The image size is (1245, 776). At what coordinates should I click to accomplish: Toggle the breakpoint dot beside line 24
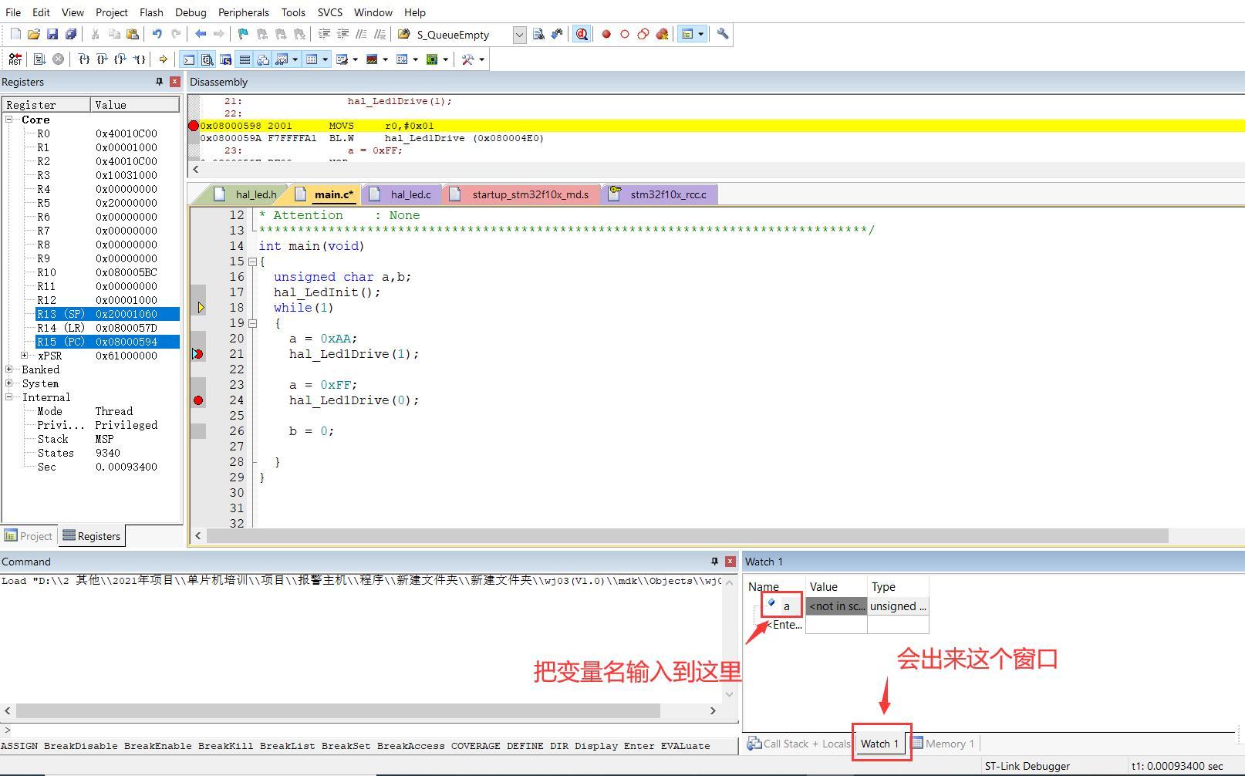198,400
